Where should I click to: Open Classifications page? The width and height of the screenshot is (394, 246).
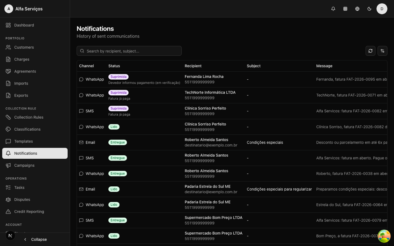click(x=35, y=129)
